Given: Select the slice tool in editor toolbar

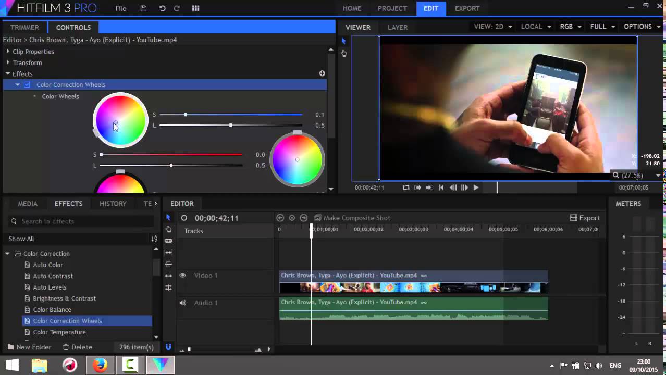Looking at the screenshot, I should point(168,241).
